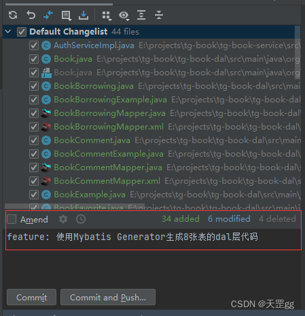Open commit options gear icon

pyautogui.click(x=63, y=219)
